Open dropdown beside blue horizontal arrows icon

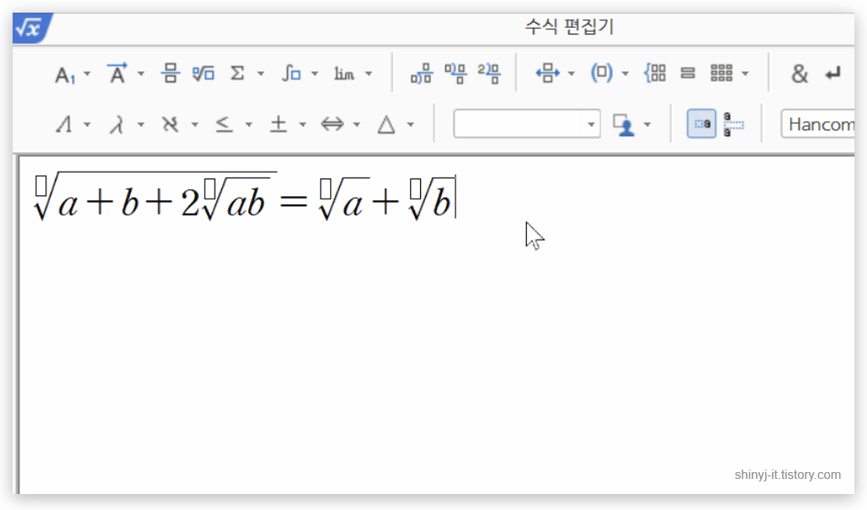coord(572,73)
